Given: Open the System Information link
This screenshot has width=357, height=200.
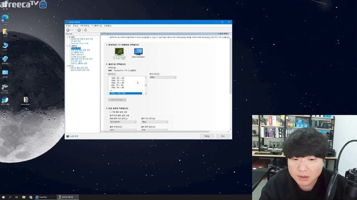Looking at the screenshot, I should pyautogui.click(x=74, y=136).
